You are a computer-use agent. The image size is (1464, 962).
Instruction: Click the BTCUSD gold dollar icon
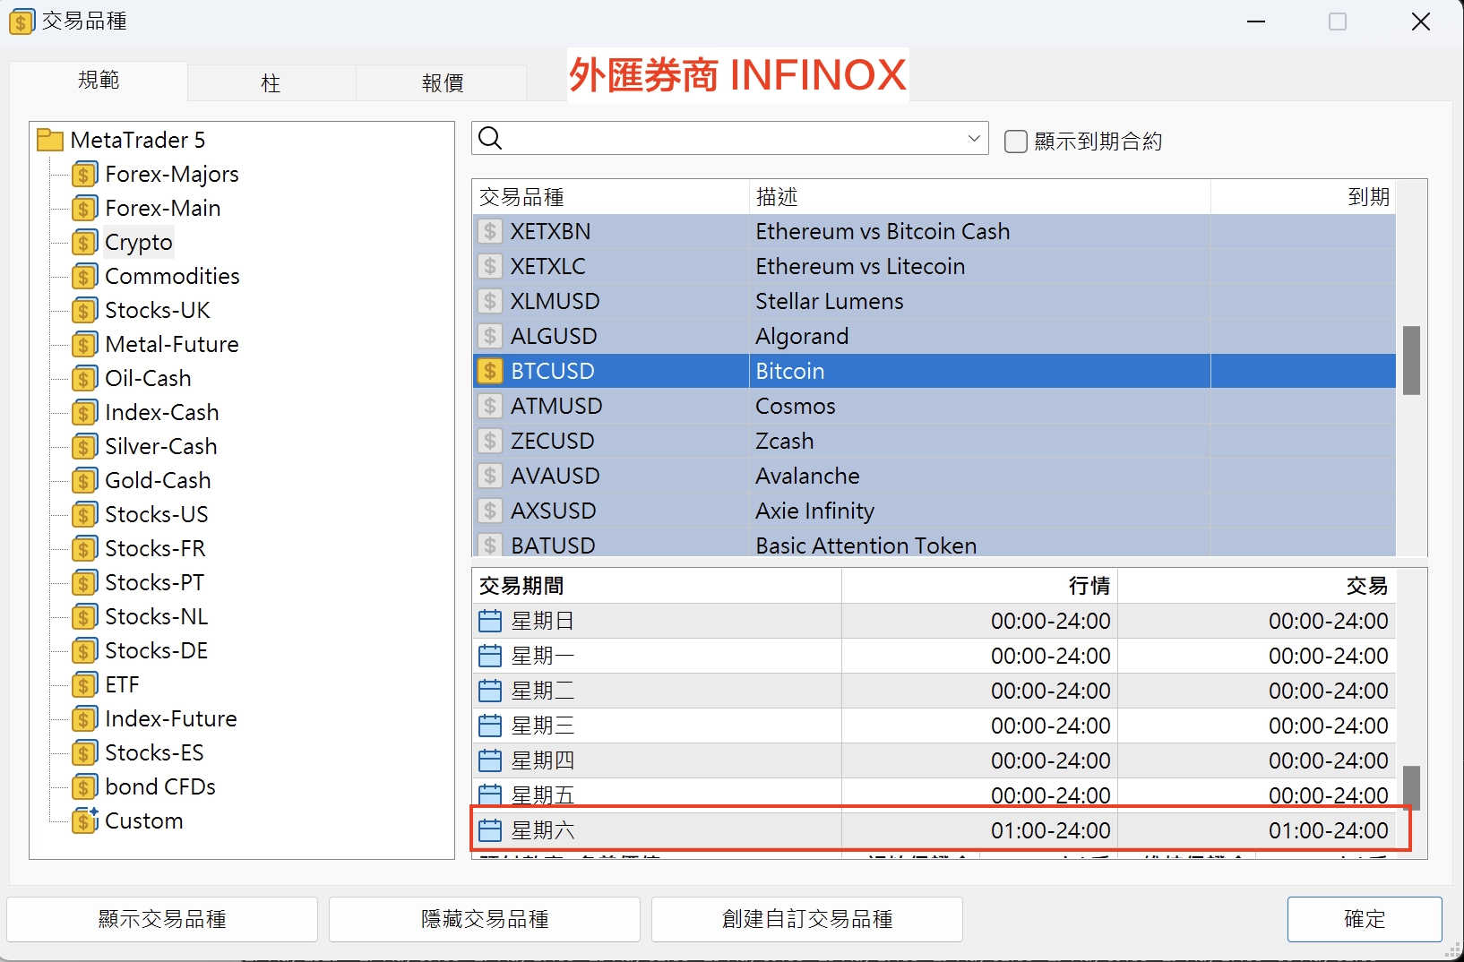pos(490,372)
